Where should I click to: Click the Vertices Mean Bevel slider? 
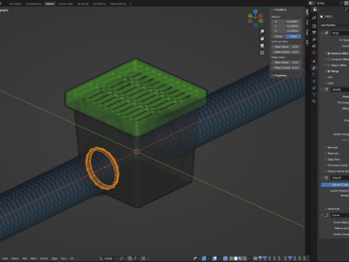(x=286, y=47)
